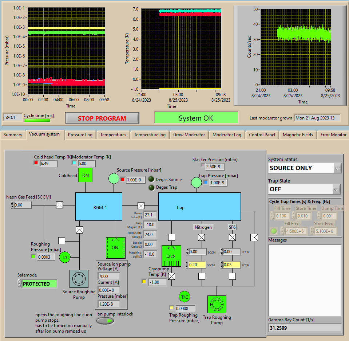Screen dimensions: 349x341
Task: Open the System Status dropdown
Action: [337, 168]
